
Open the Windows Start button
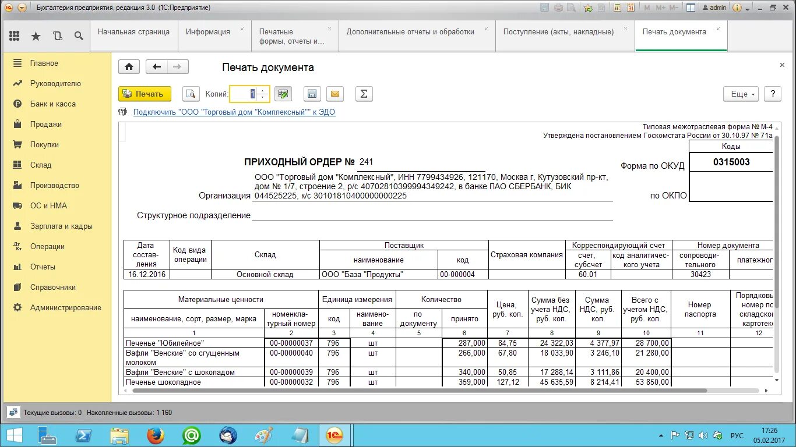point(13,435)
